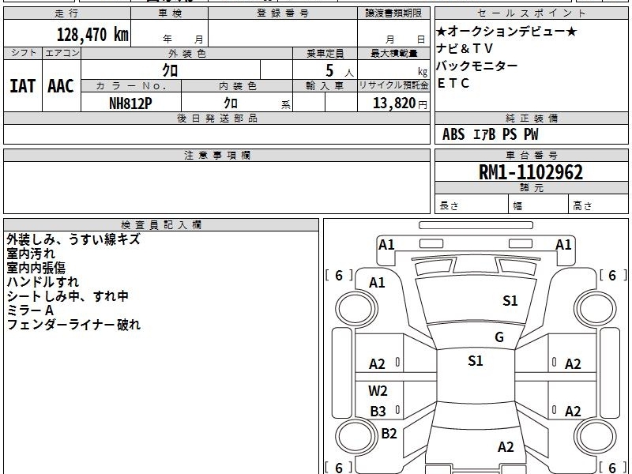632x474 pixels.
Task: Select PW in genuine equipment
Action: point(531,134)
